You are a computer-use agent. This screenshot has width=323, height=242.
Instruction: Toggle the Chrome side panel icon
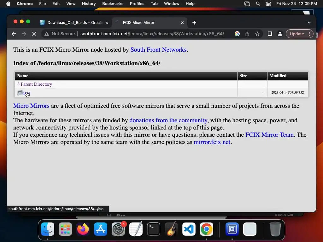tap(270, 34)
